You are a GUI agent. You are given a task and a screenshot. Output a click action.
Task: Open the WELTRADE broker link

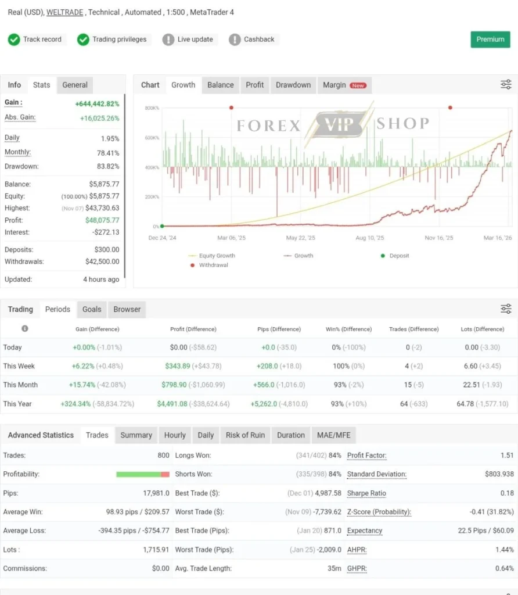(x=65, y=12)
